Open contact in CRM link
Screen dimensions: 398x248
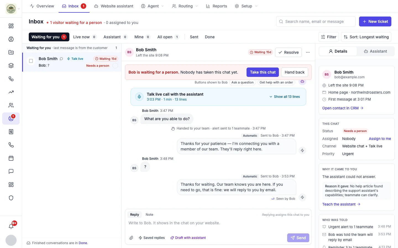343,108
